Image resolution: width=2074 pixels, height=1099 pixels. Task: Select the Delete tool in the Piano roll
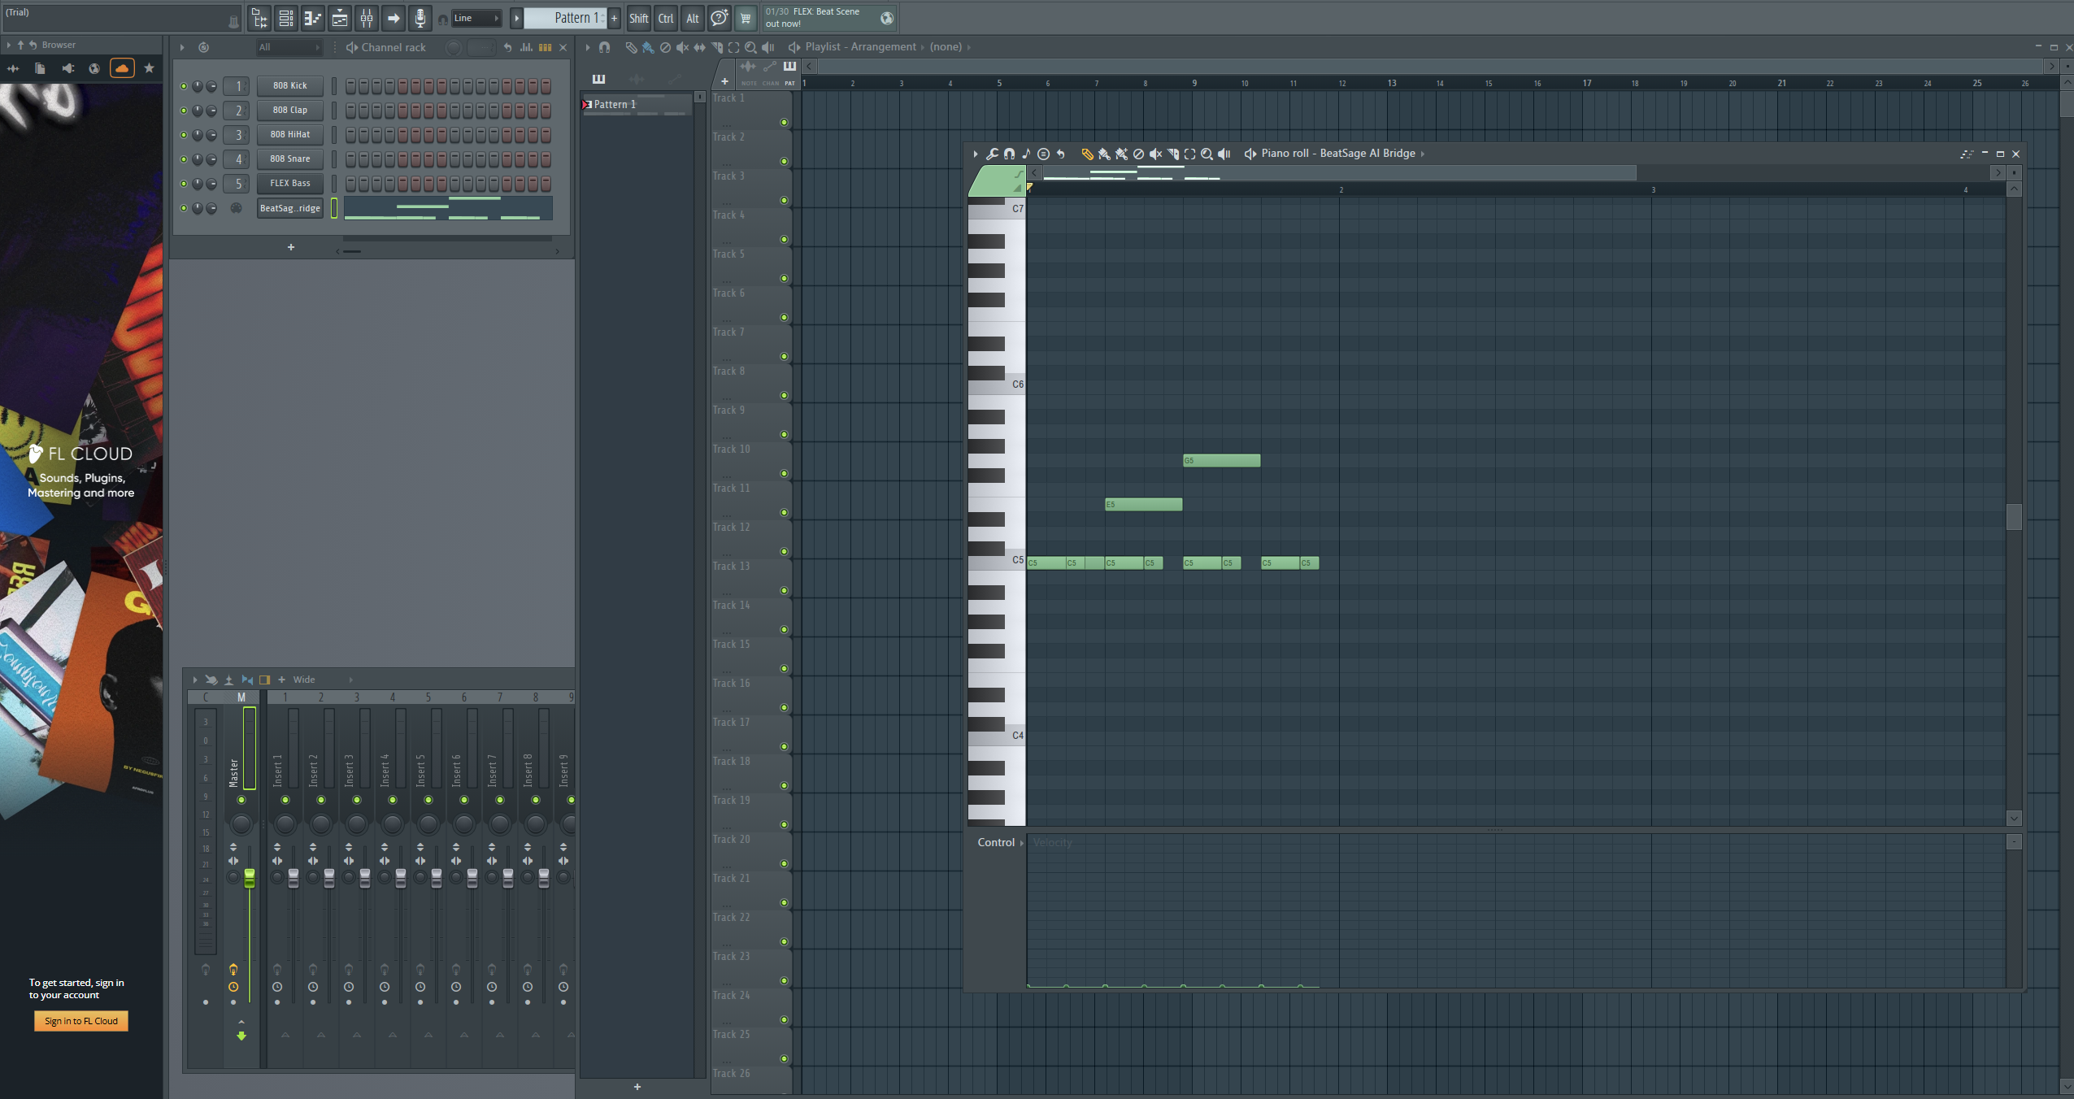point(1140,154)
